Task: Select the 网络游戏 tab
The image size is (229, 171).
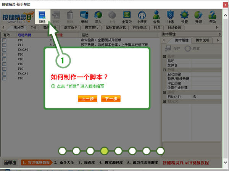Action: point(140,27)
